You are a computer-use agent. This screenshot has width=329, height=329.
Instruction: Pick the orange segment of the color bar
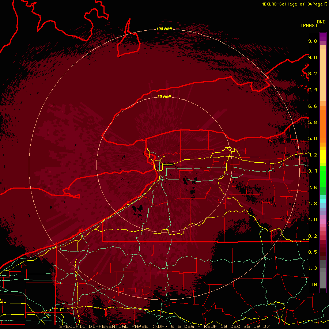(323, 126)
